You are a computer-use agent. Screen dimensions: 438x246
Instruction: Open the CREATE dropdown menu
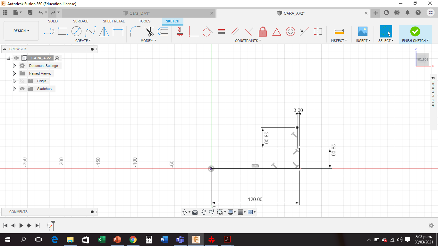pos(83,41)
